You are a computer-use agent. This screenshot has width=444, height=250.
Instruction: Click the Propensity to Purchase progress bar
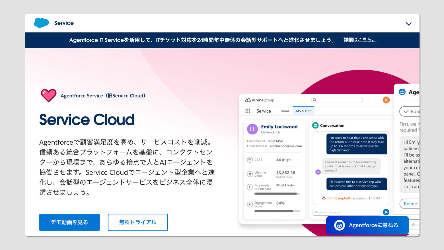(x=277, y=194)
